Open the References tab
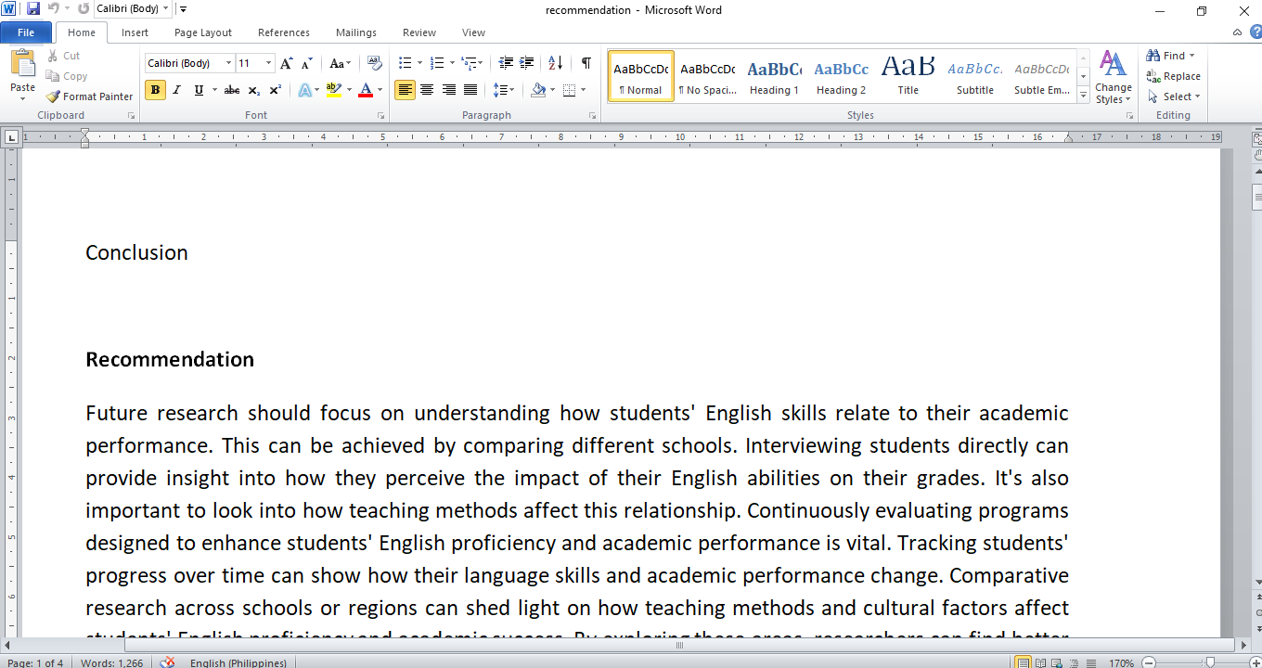 (284, 32)
